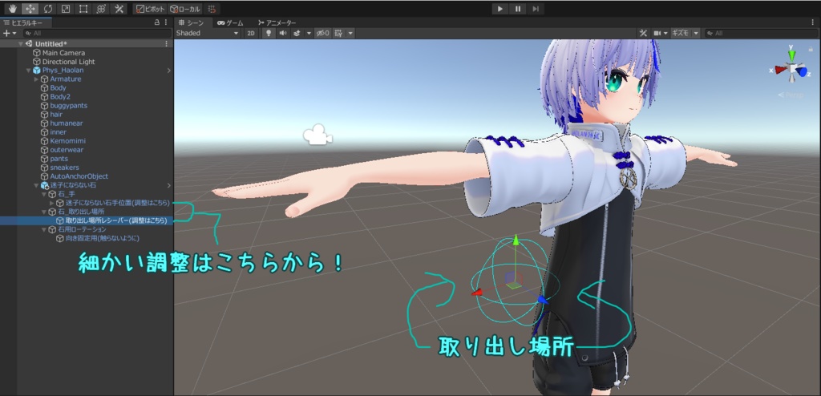Select the inner object
821x396 pixels.
tap(58, 132)
